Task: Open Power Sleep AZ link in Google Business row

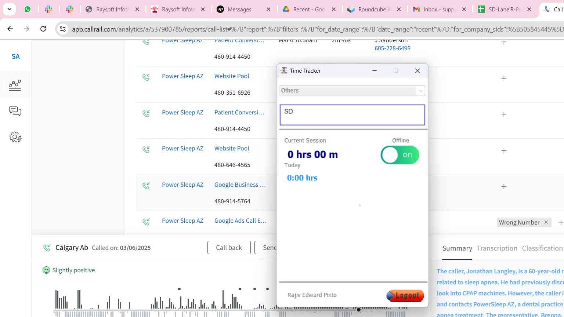Action: (x=182, y=185)
